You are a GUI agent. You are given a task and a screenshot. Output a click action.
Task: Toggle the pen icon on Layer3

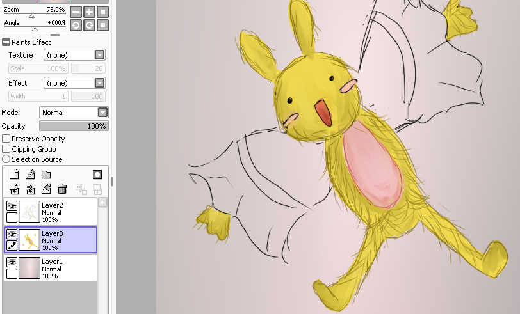coord(12,246)
